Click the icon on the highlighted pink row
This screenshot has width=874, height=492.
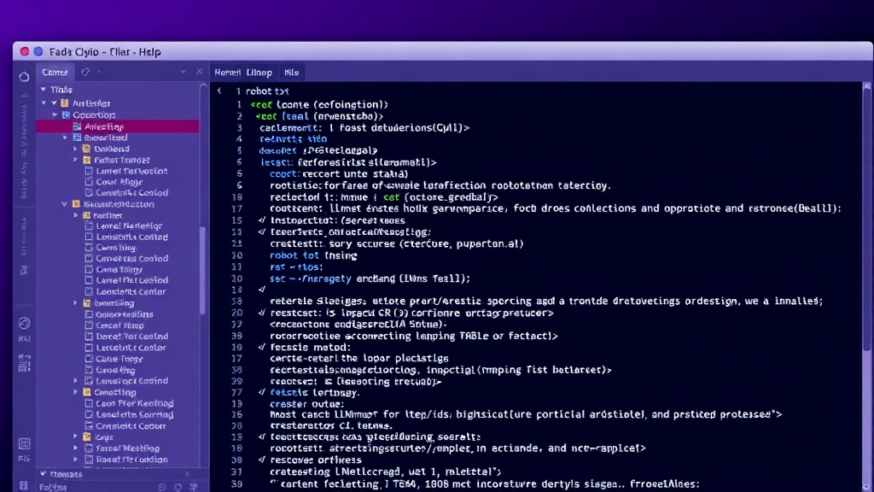pos(77,126)
